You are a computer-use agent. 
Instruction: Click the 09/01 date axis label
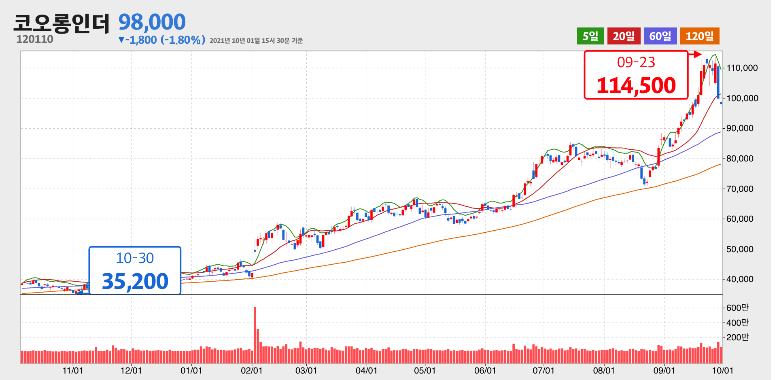(664, 371)
